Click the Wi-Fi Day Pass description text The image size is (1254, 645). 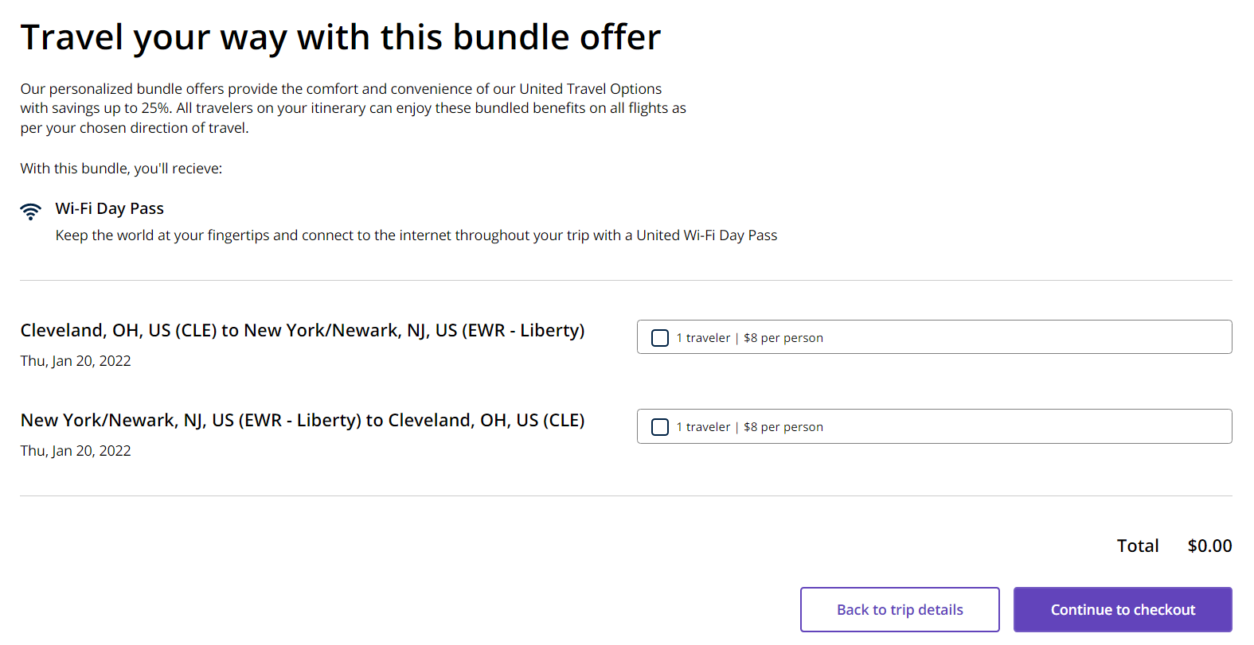click(x=416, y=235)
